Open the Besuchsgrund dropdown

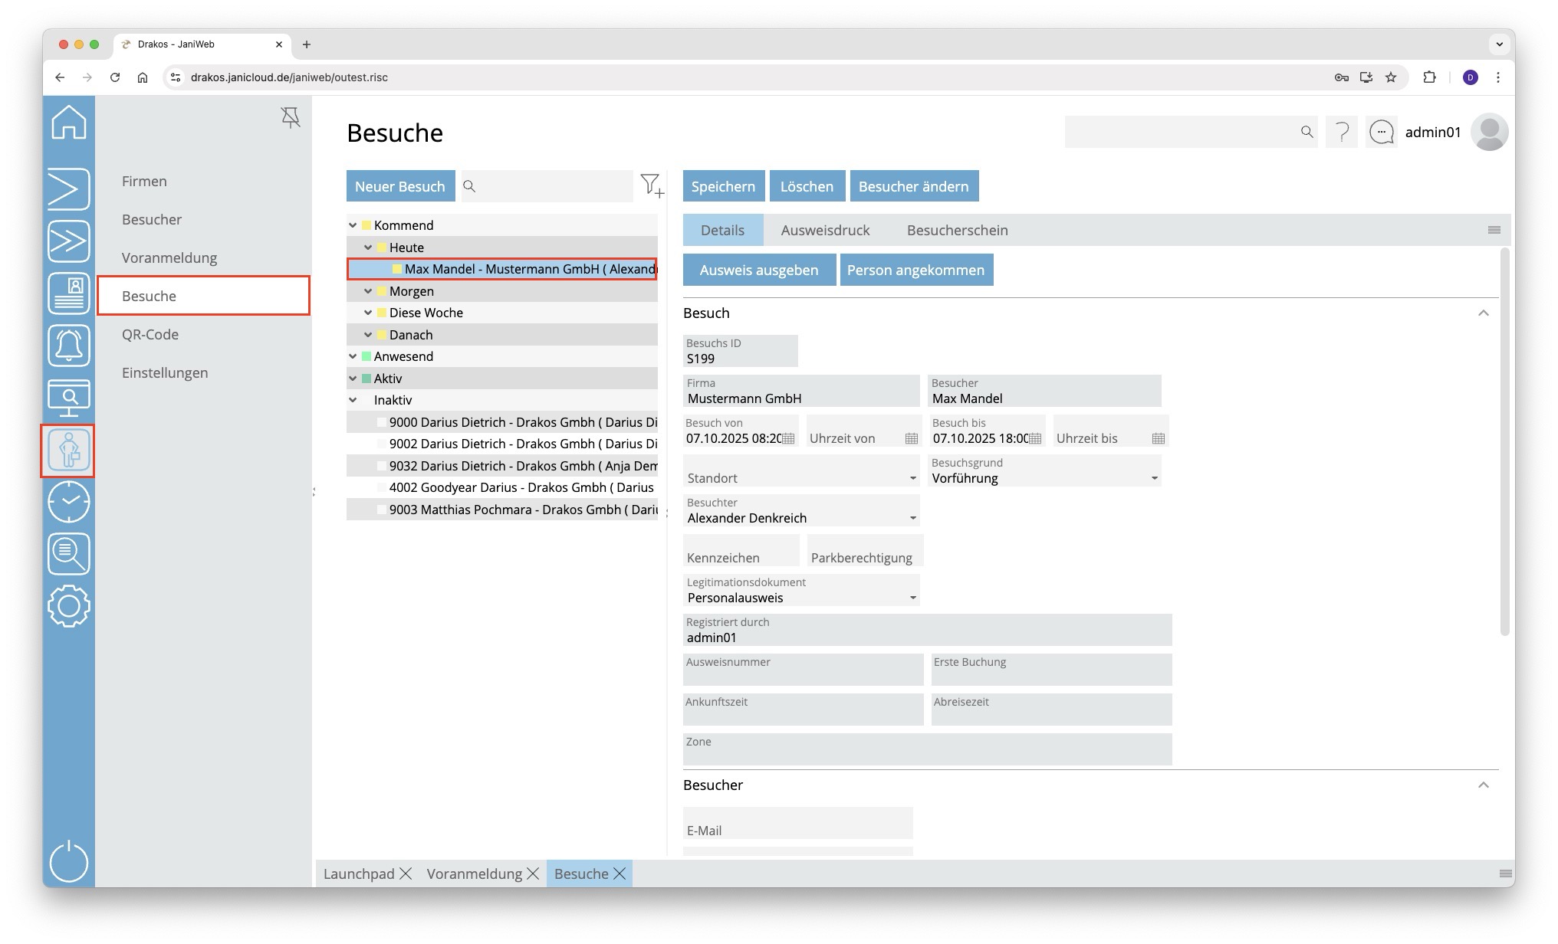[x=1154, y=479]
